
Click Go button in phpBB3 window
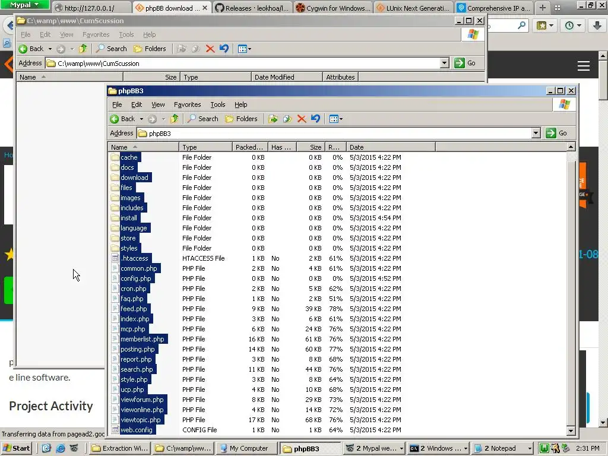pos(557,133)
